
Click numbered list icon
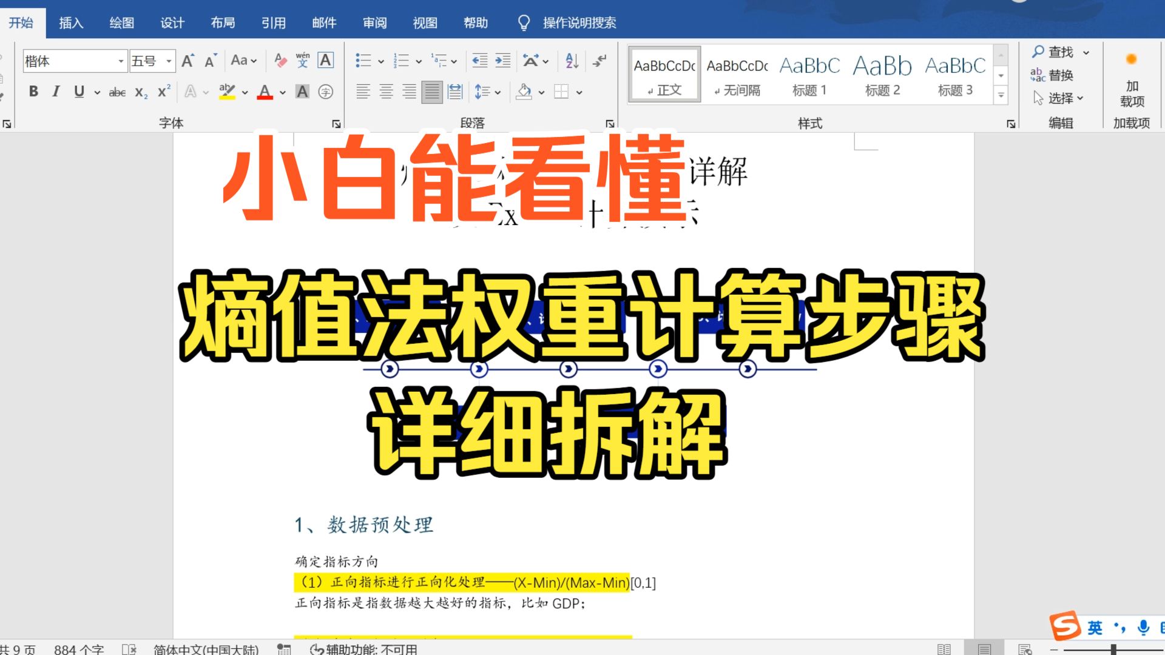[400, 60]
